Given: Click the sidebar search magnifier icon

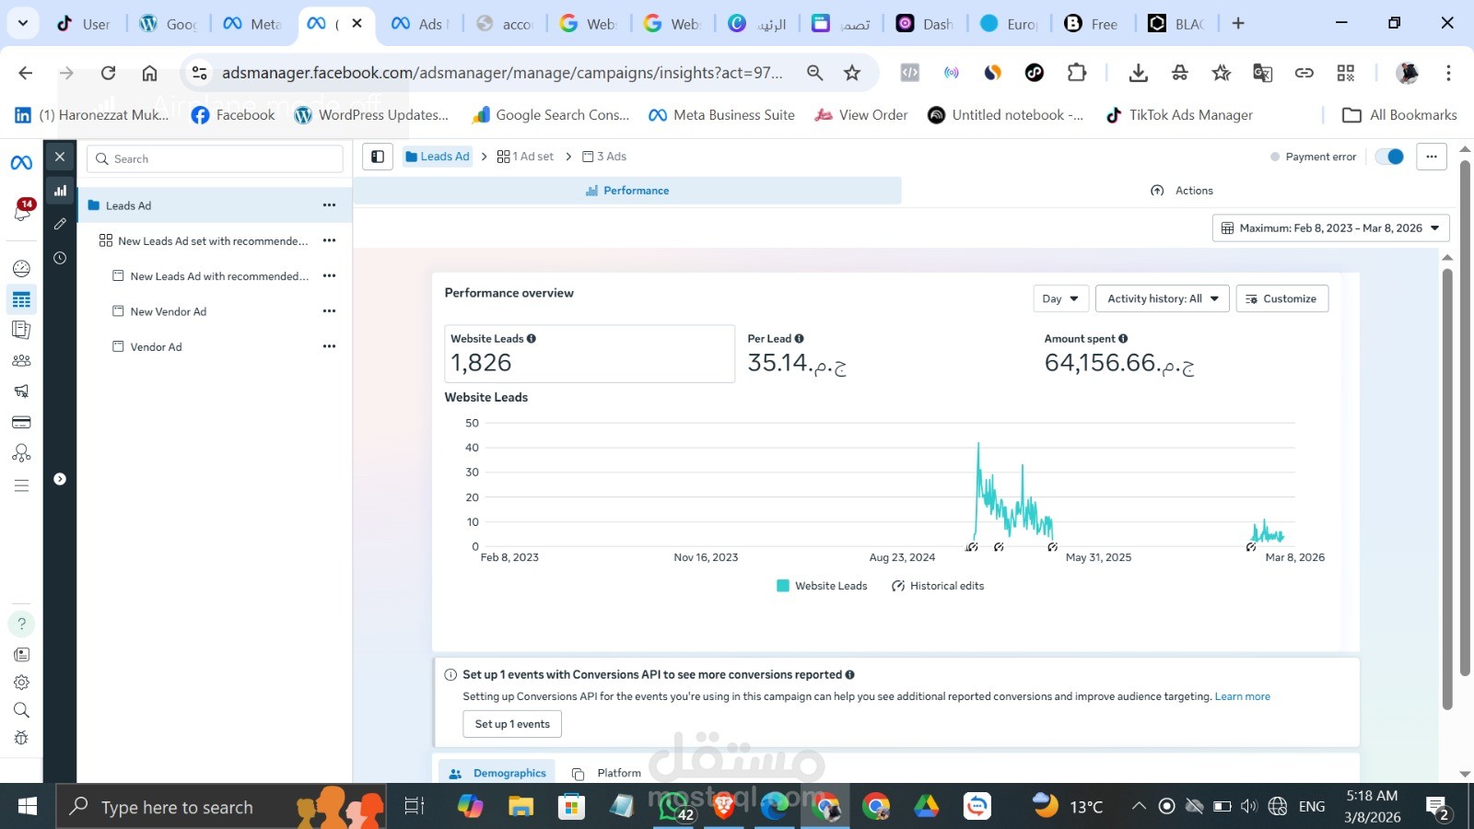Looking at the screenshot, I should (x=21, y=710).
